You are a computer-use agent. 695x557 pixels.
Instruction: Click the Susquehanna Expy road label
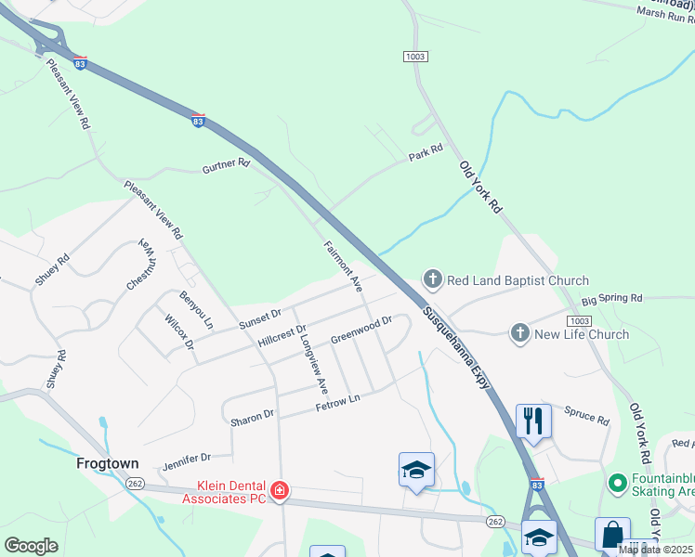pos(456,347)
